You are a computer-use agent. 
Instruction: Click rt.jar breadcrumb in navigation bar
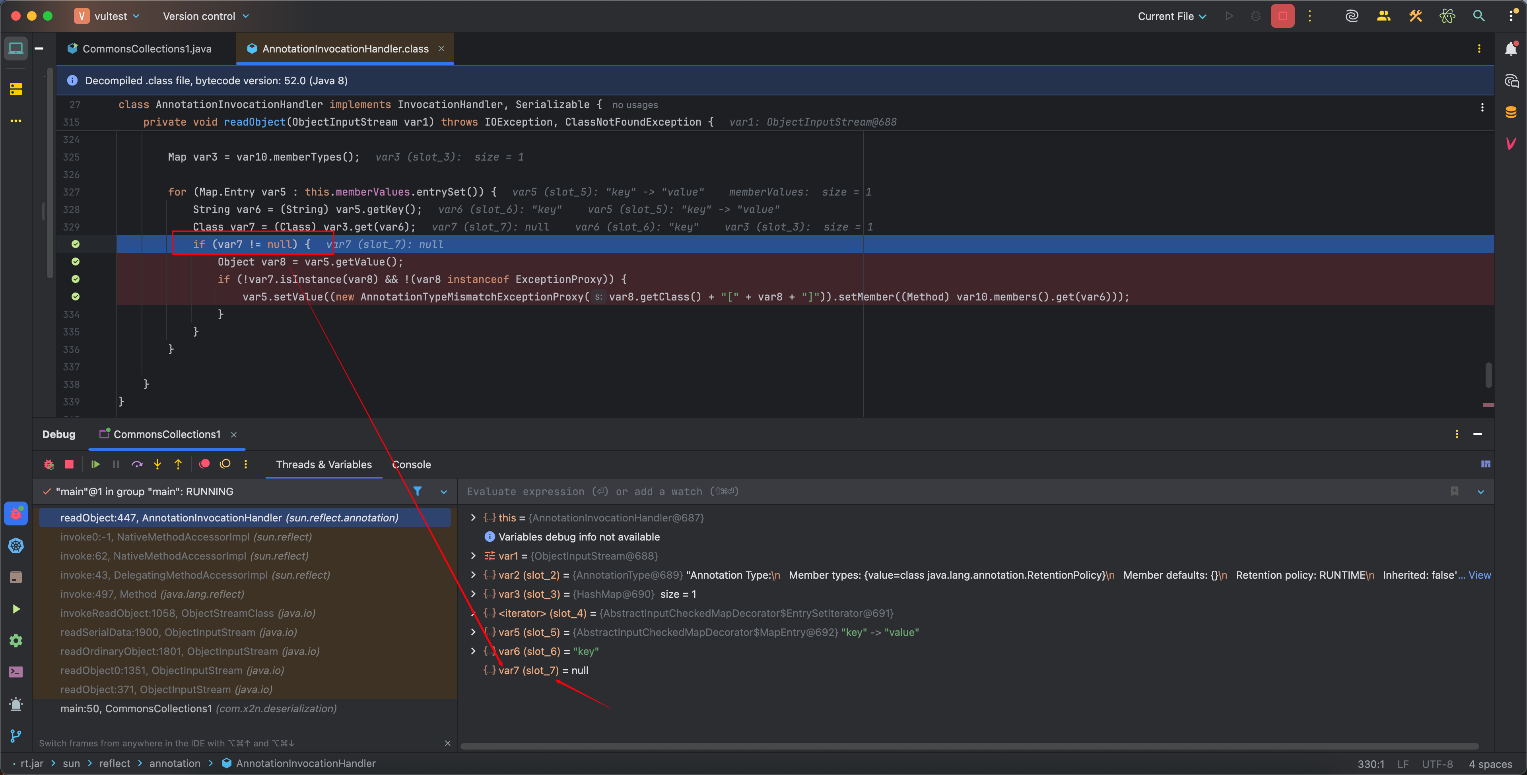(31, 763)
